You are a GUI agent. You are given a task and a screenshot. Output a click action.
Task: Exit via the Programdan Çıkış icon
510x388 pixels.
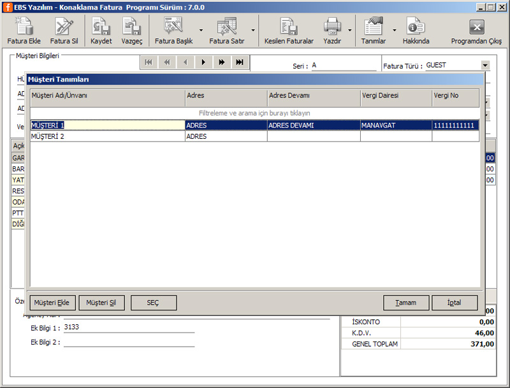[x=476, y=27]
